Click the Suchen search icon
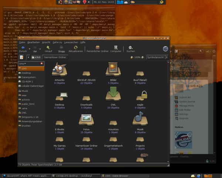The width and height of the screenshot is (222, 178). [131, 49]
